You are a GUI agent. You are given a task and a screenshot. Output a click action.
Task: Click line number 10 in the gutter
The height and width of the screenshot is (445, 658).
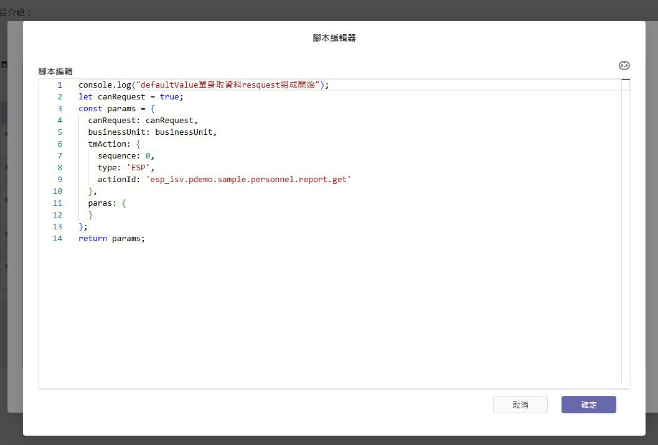point(57,191)
